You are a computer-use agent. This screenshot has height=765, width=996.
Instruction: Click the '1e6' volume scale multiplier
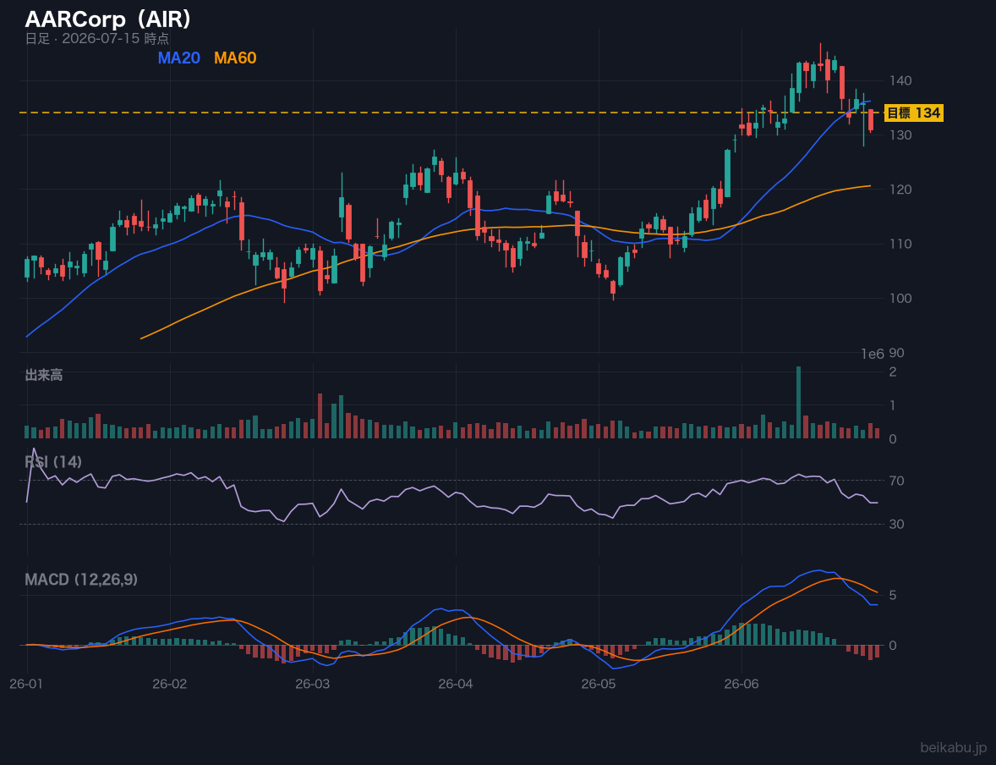[873, 355]
